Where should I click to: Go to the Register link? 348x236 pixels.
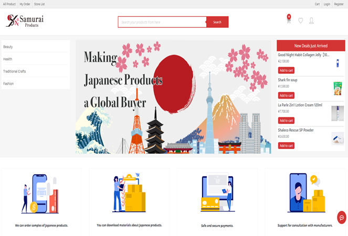click(339, 4)
